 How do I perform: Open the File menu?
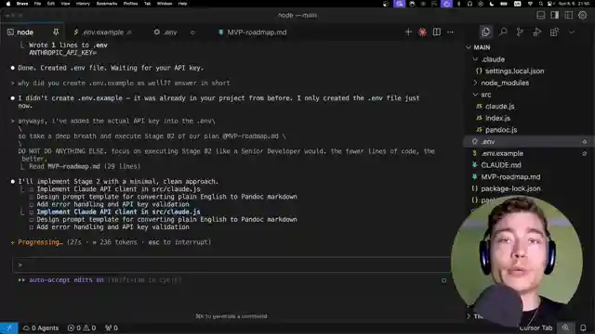(37, 4)
